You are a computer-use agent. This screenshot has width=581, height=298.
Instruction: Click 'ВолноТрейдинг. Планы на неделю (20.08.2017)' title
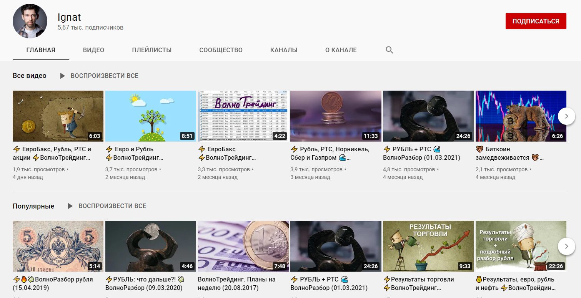tap(236, 283)
